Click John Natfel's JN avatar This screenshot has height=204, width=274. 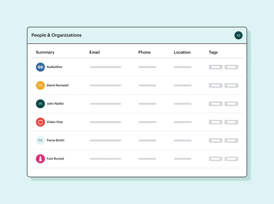(x=40, y=104)
